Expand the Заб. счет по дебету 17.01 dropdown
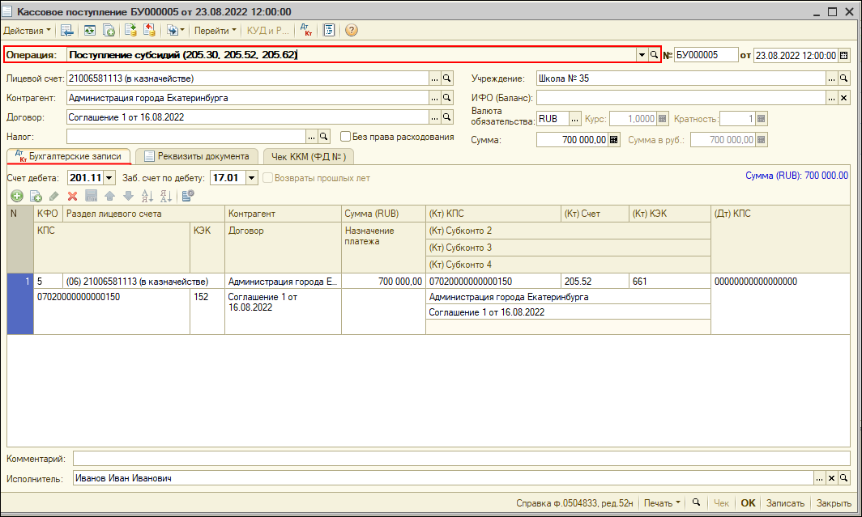Viewport: 862px width, 517px height. 252,178
